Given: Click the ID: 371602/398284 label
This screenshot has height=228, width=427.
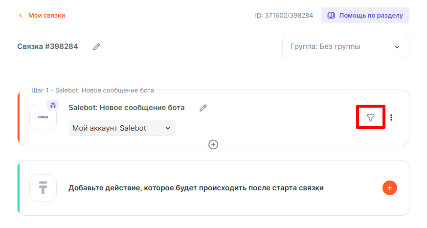Looking at the screenshot, I should pyautogui.click(x=284, y=16).
